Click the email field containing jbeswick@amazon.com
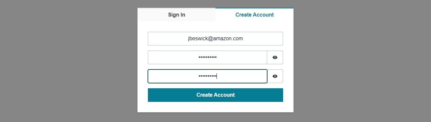The height and width of the screenshot is (122, 431). click(x=215, y=39)
